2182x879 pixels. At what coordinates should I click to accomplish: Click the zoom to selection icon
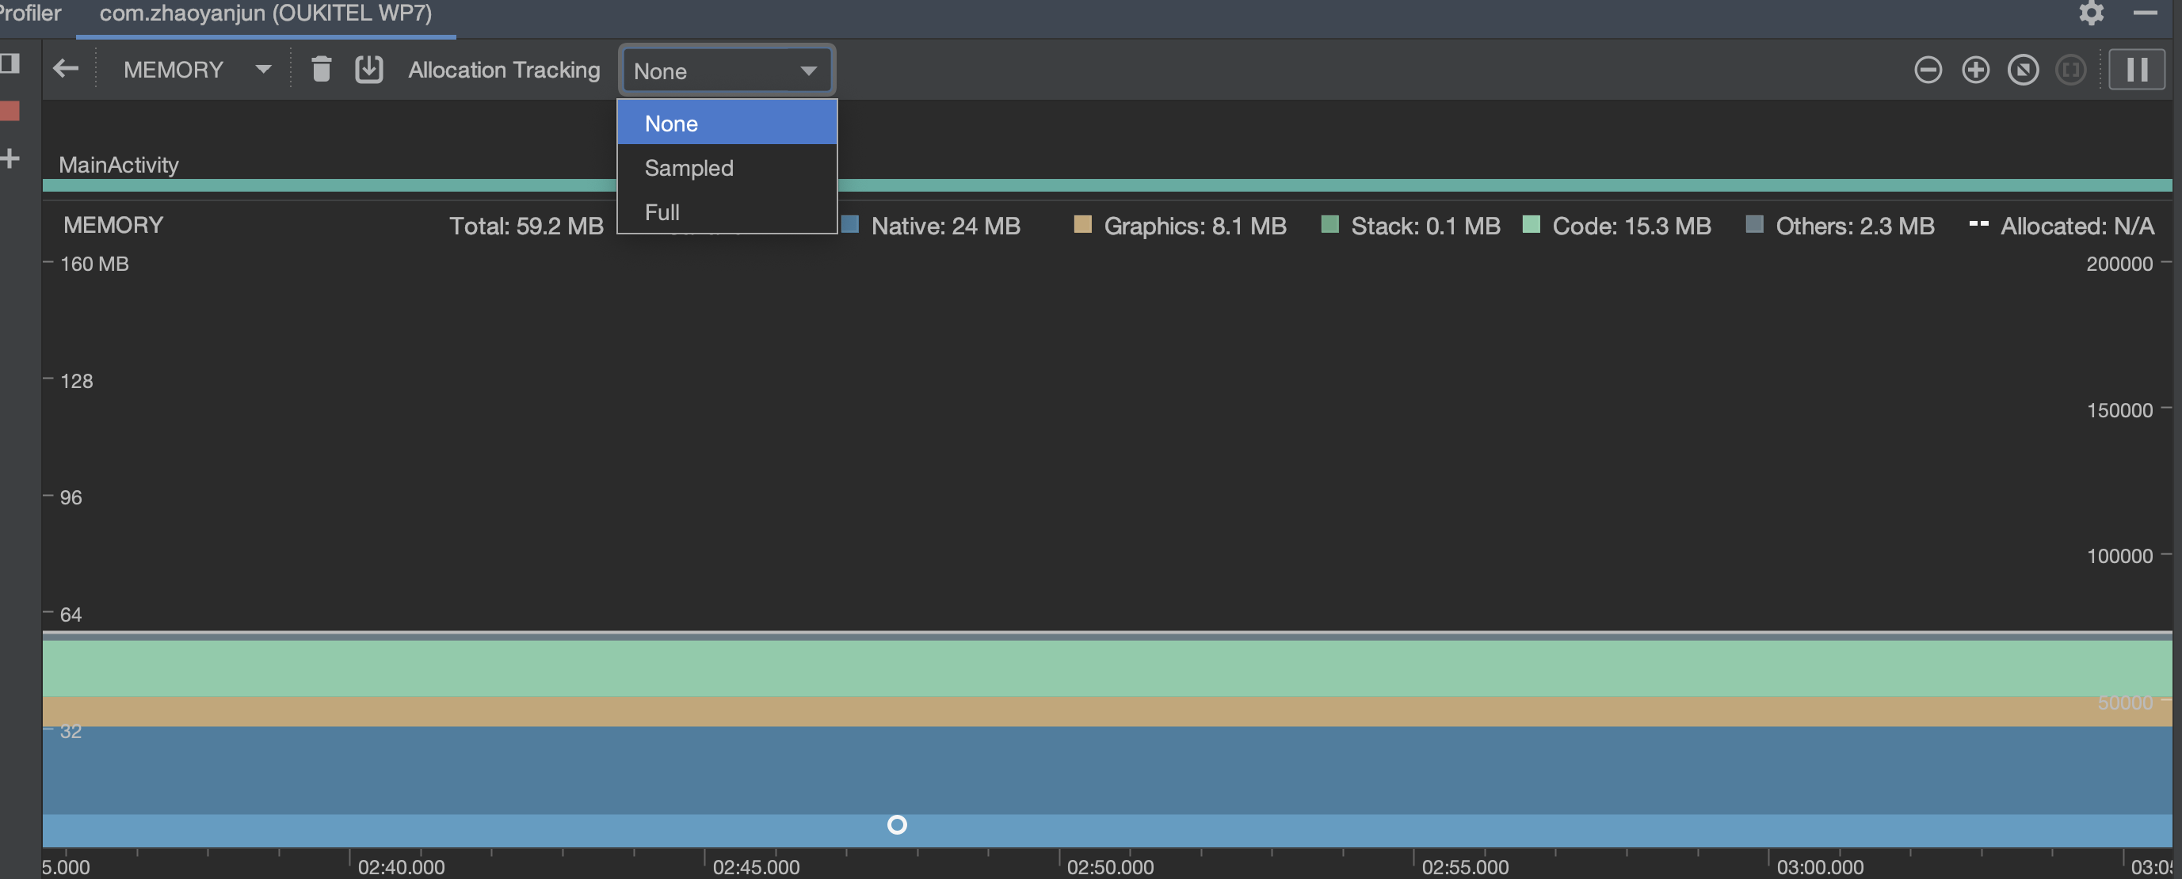click(x=2070, y=70)
